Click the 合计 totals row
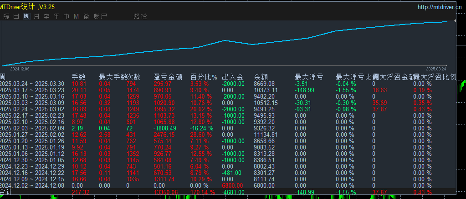 228,192
